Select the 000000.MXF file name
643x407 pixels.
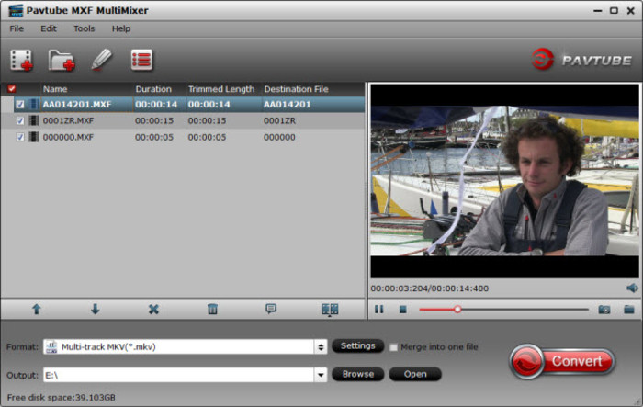click(x=68, y=137)
